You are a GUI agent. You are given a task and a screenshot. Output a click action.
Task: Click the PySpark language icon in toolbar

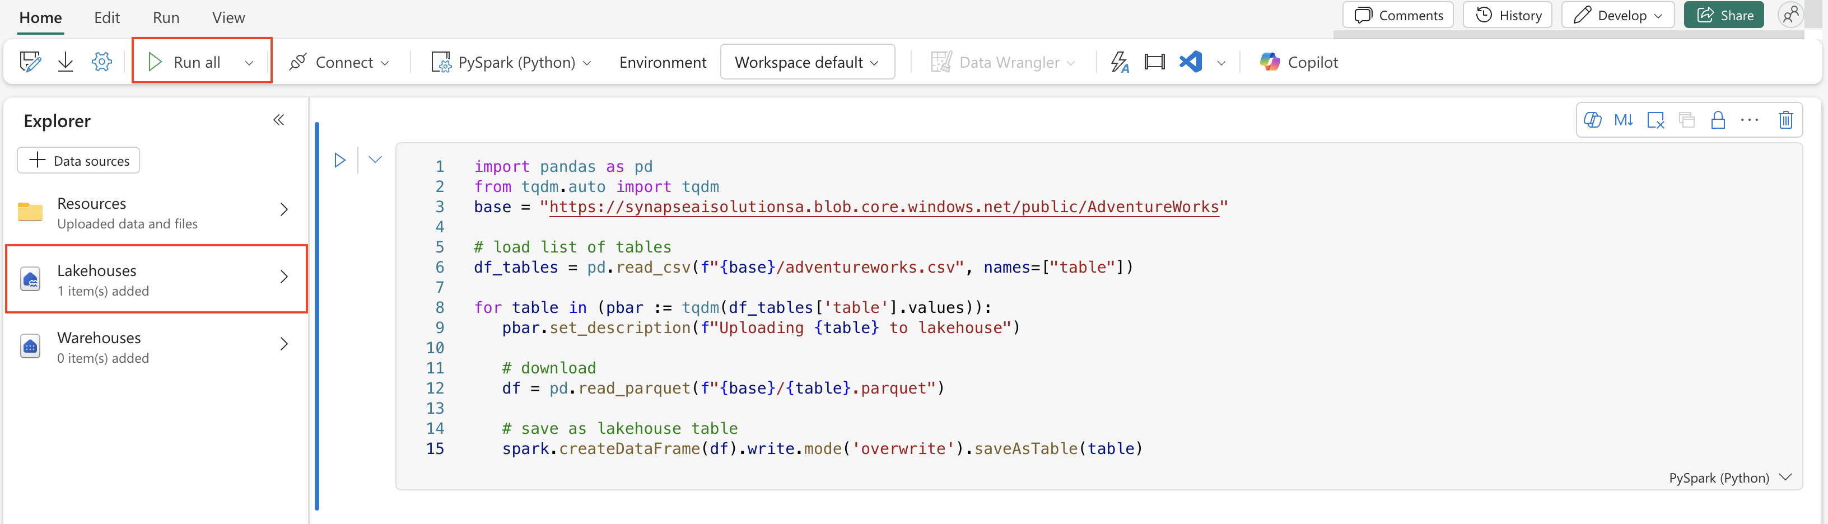(441, 62)
